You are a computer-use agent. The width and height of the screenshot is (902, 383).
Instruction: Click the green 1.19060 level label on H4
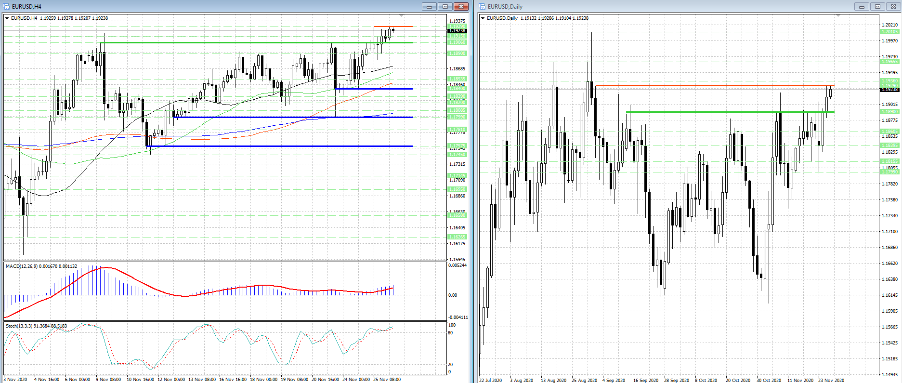[x=457, y=42]
